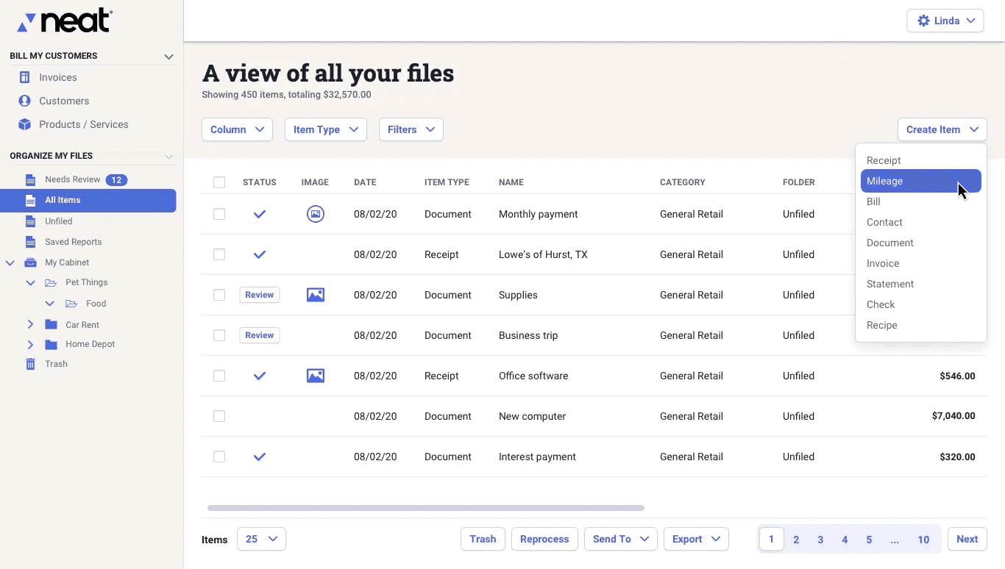The height and width of the screenshot is (569, 1005).
Task: Select Mileage from the Create Item menu
Action: point(884,181)
